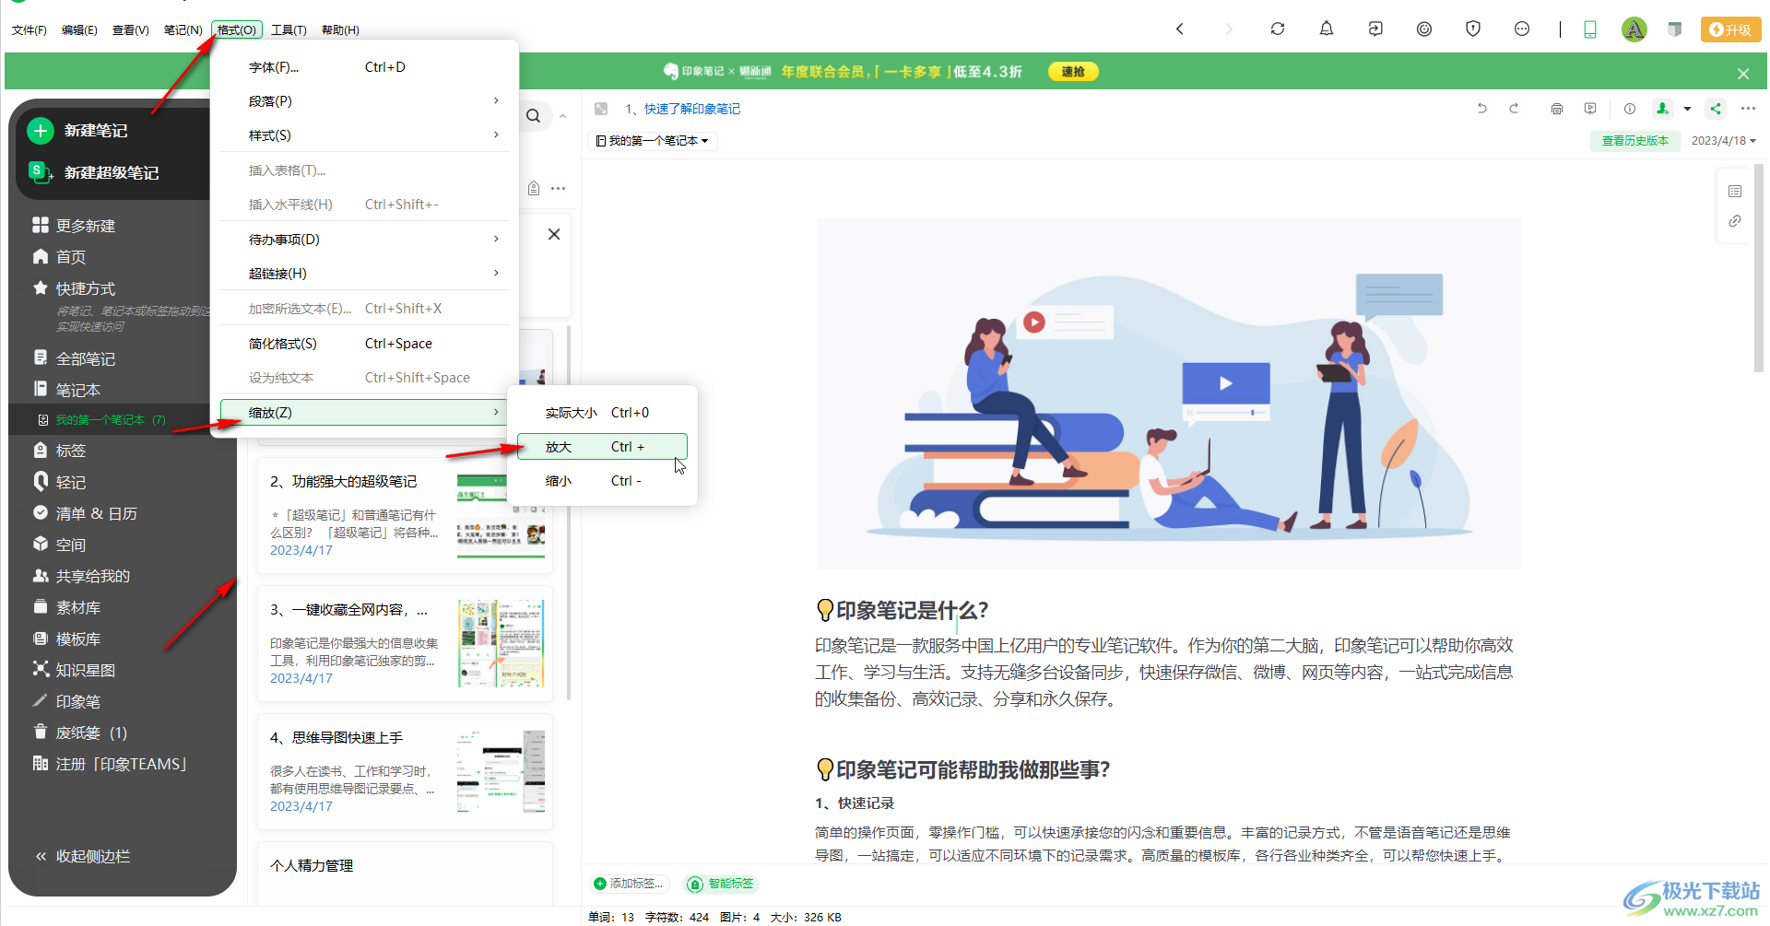Click the New Super Note icon
This screenshot has height=926, width=1770.
pyautogui.click(x=41, y=172)
